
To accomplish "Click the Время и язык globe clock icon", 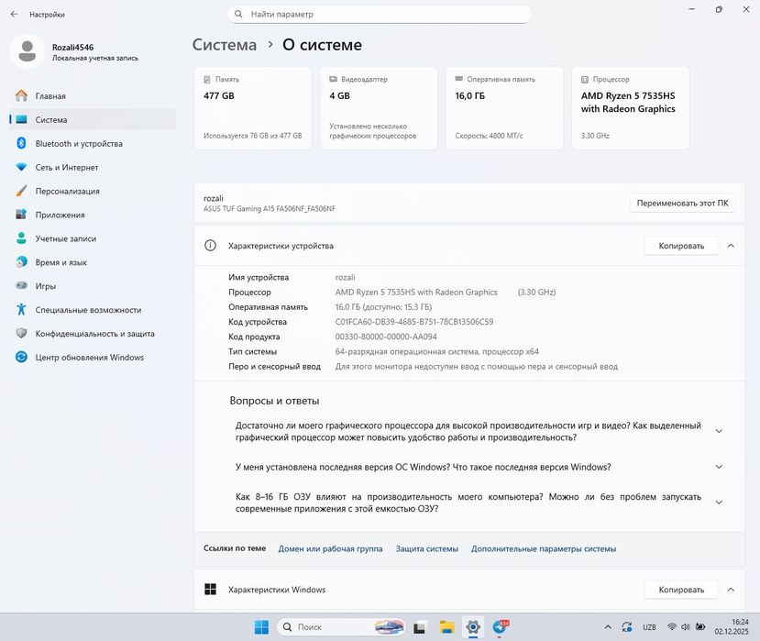I will (21, 262).
